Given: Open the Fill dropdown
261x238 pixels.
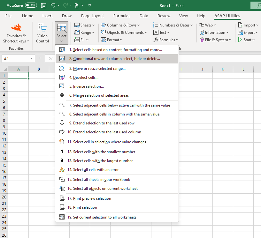Looking at the screenshot, I should click(81, 40).
